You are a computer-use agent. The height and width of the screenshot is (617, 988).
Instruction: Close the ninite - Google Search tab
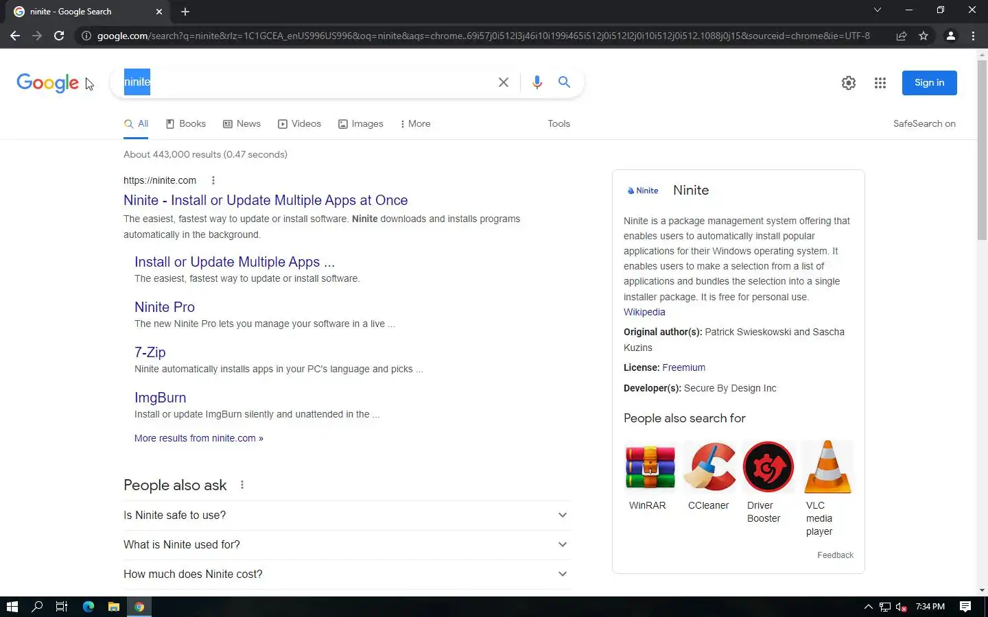[x=159, y=12]
